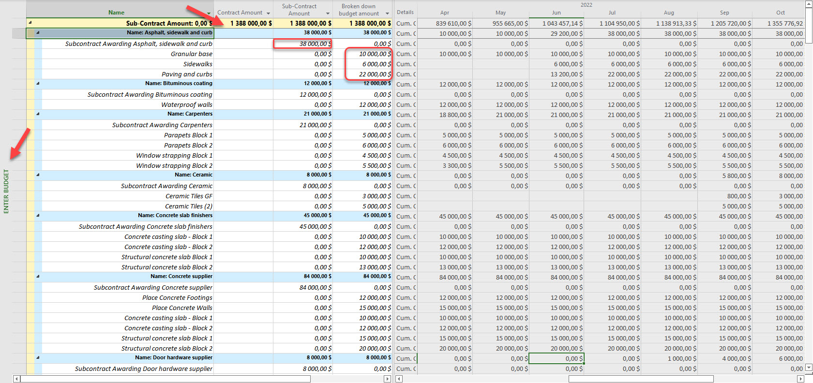The height and width of the screenshot is (383, 813).
Task: Collapse the Concrete supplier group
Action: pos(38,277)
